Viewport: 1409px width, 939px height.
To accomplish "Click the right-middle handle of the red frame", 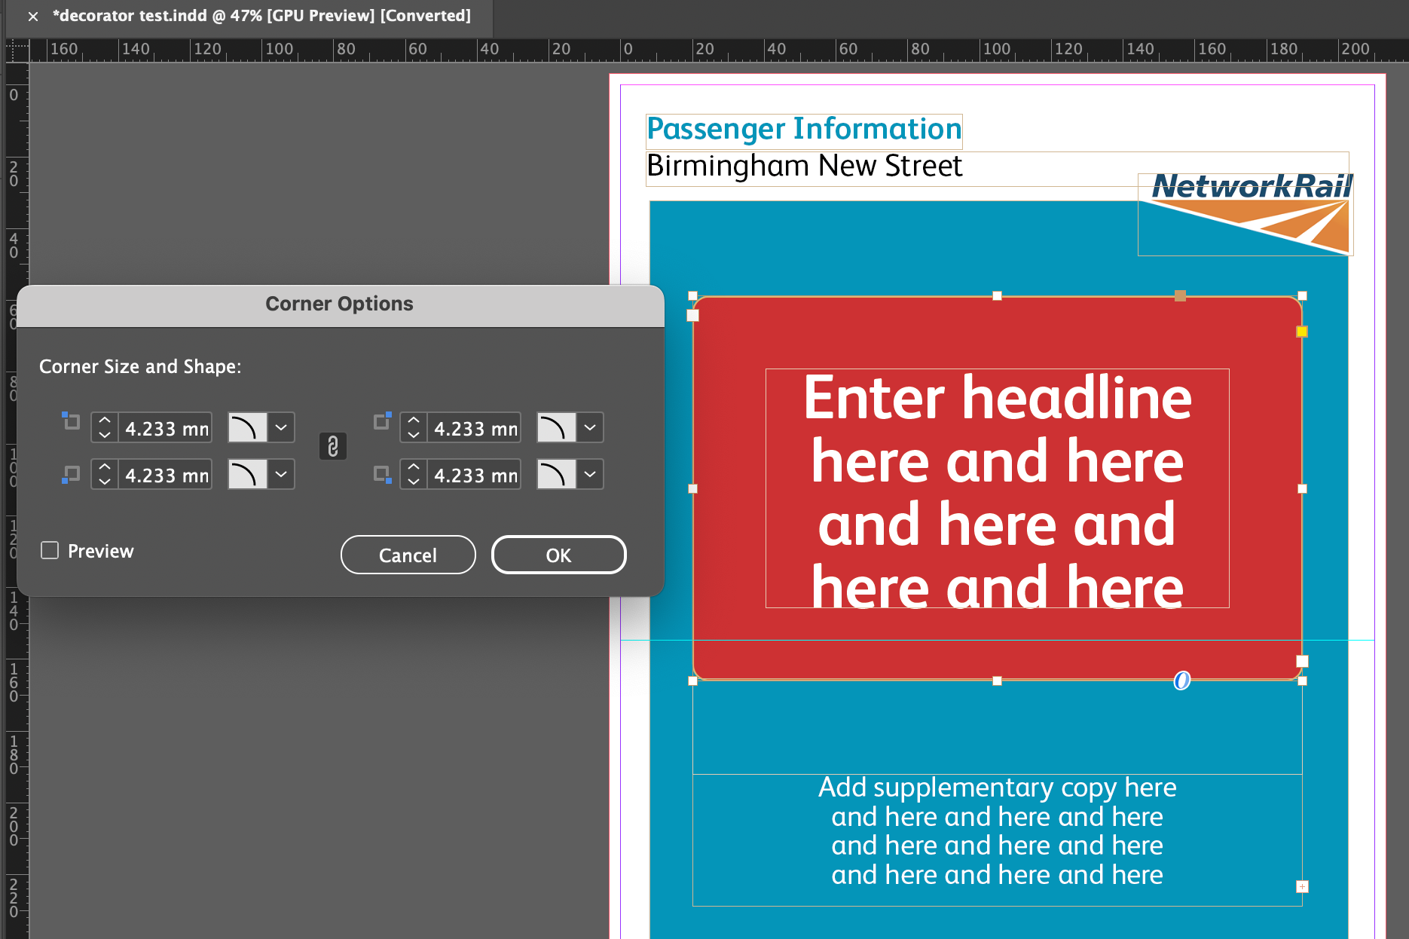I will click(1302, 488).
